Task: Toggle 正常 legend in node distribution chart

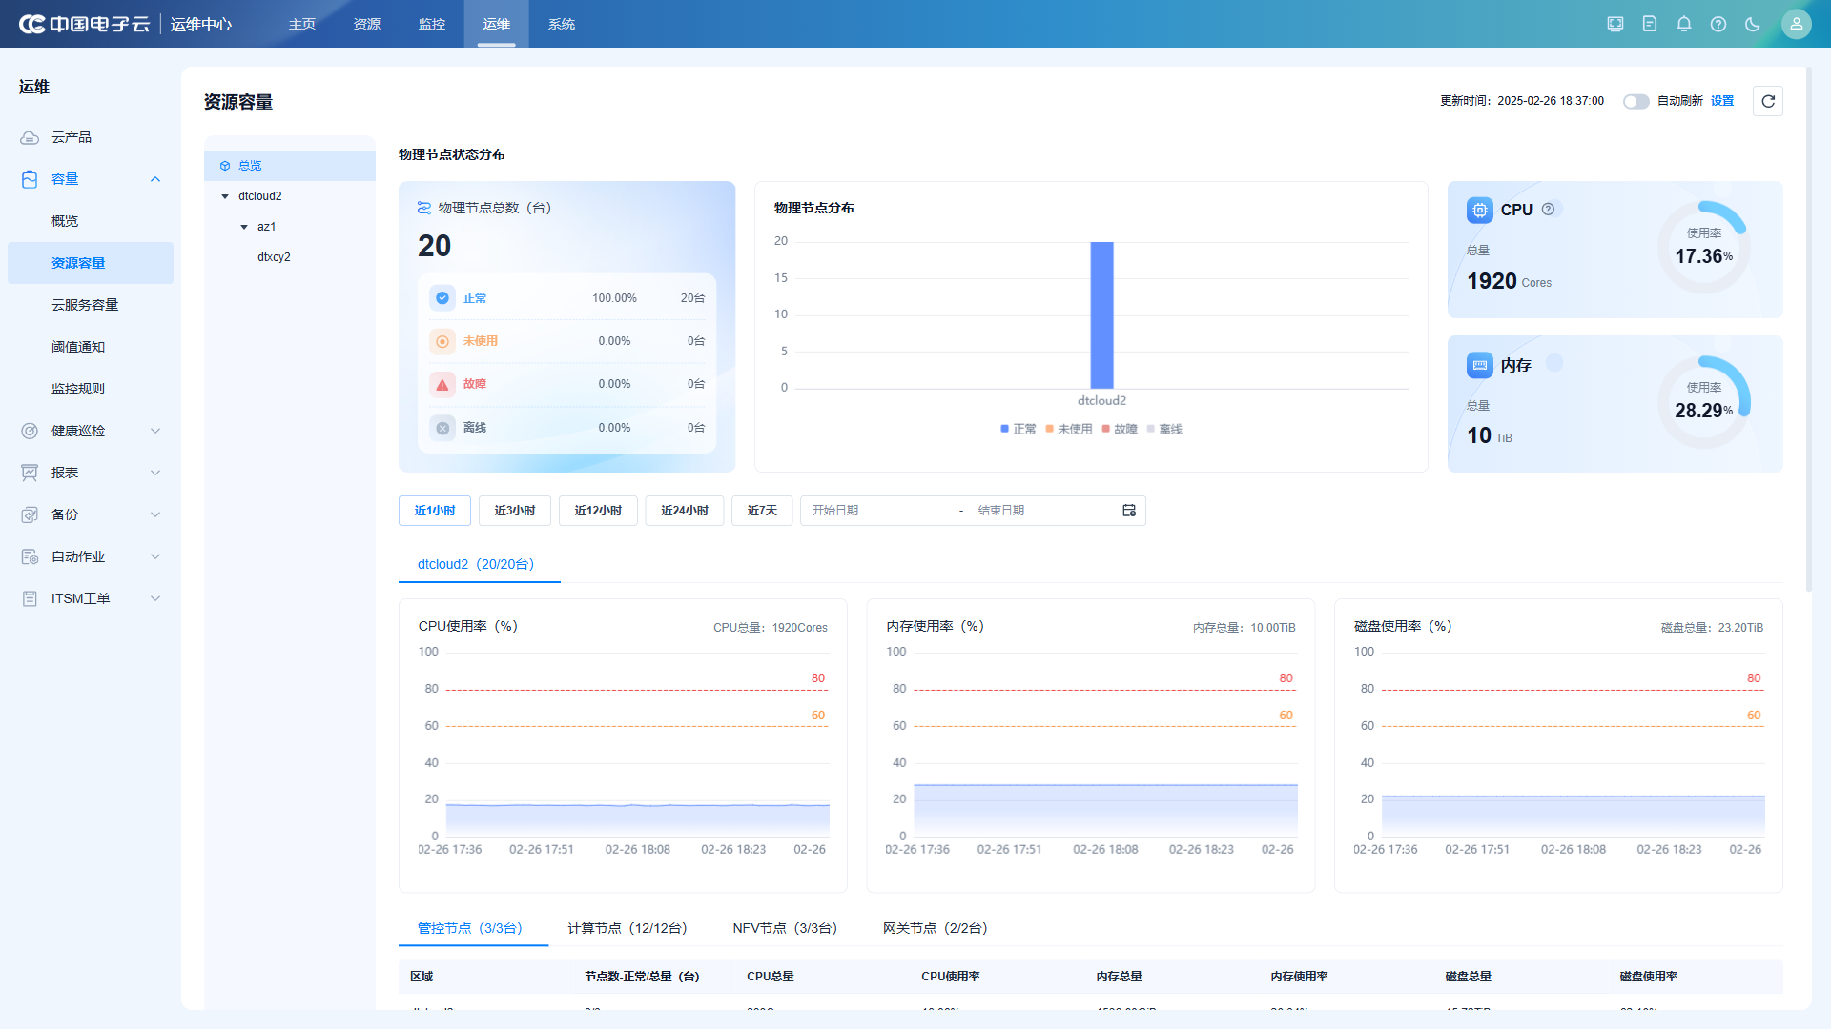Action: click(1018, 429)
